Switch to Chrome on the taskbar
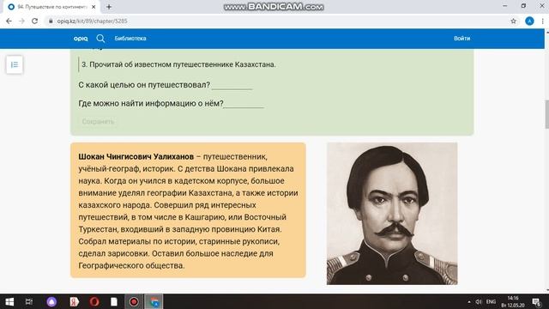549x309 pixels. click(154, 301)
